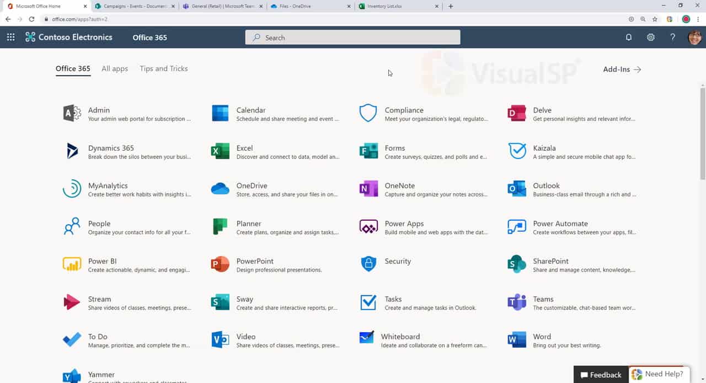Click the page vertical scrollbar
706x383 pixels.
(x=703, y=133)
